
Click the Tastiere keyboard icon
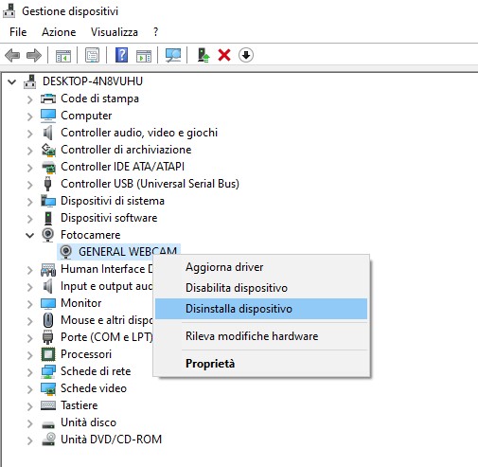(x=48, y=405)
